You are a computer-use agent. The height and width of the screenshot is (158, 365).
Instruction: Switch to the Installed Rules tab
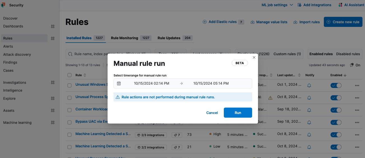(x=85, y=38)
